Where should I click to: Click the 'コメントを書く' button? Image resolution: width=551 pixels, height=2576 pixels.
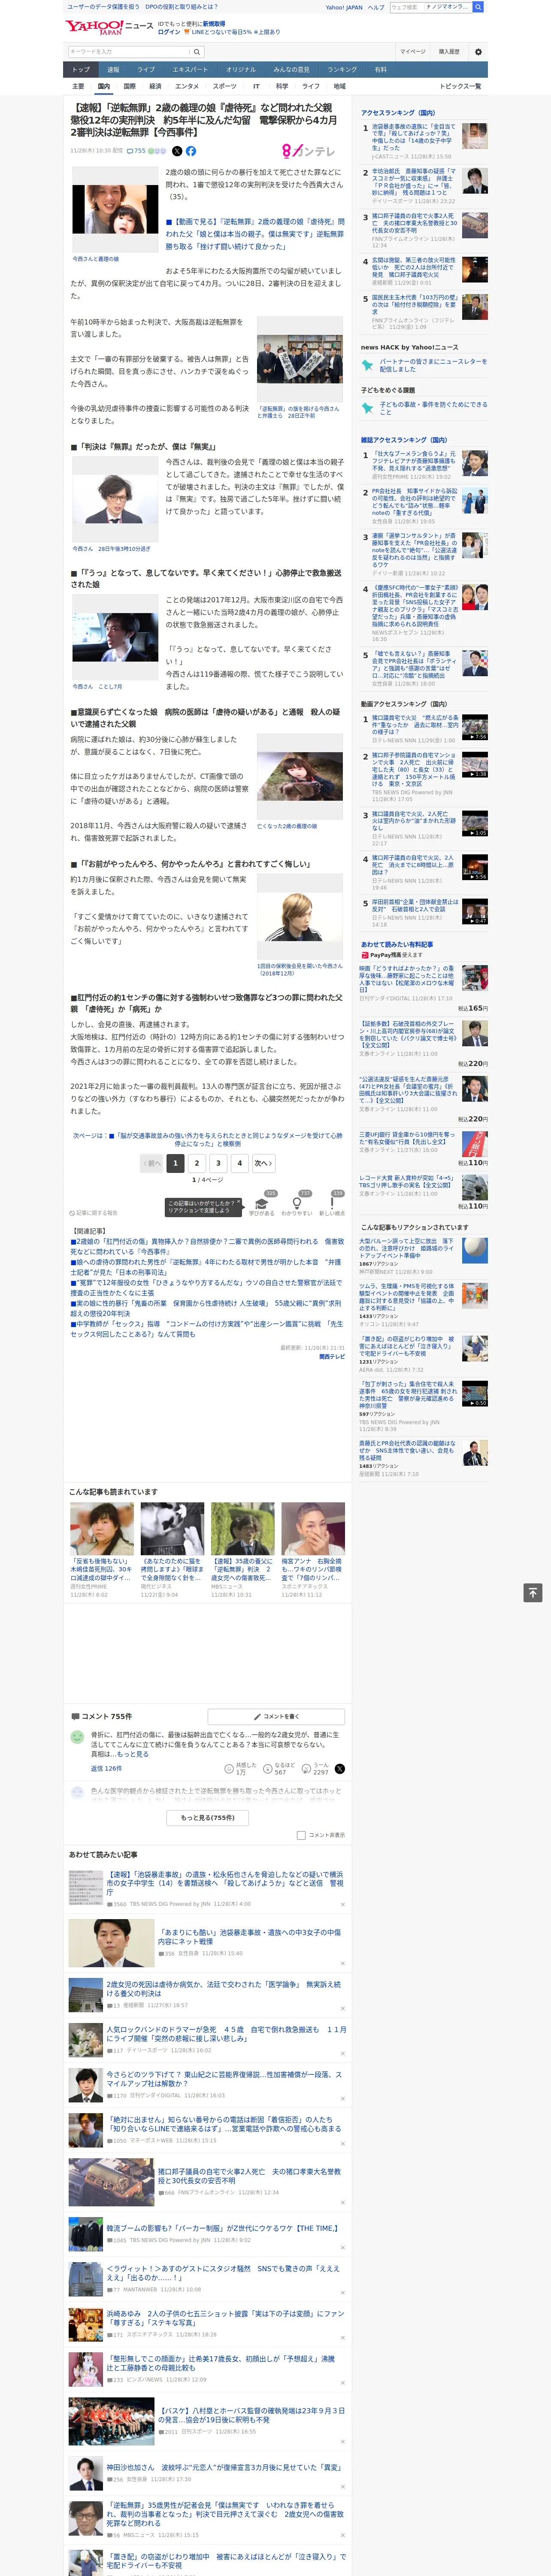[x=275, y=1716]
